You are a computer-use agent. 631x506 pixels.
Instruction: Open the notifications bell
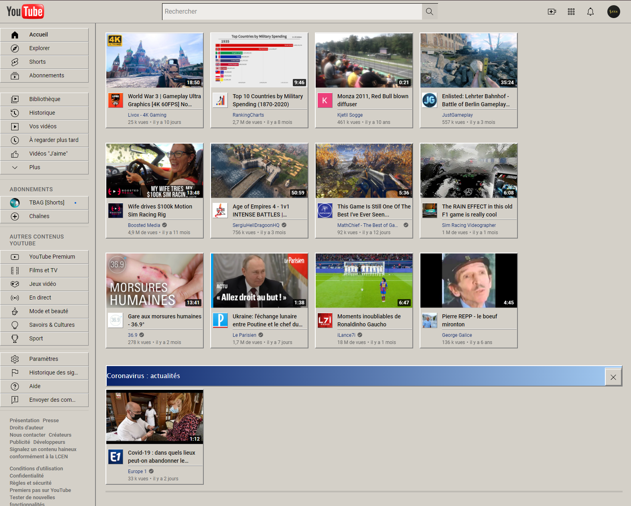pyautogui.click(x=590, y=12)
